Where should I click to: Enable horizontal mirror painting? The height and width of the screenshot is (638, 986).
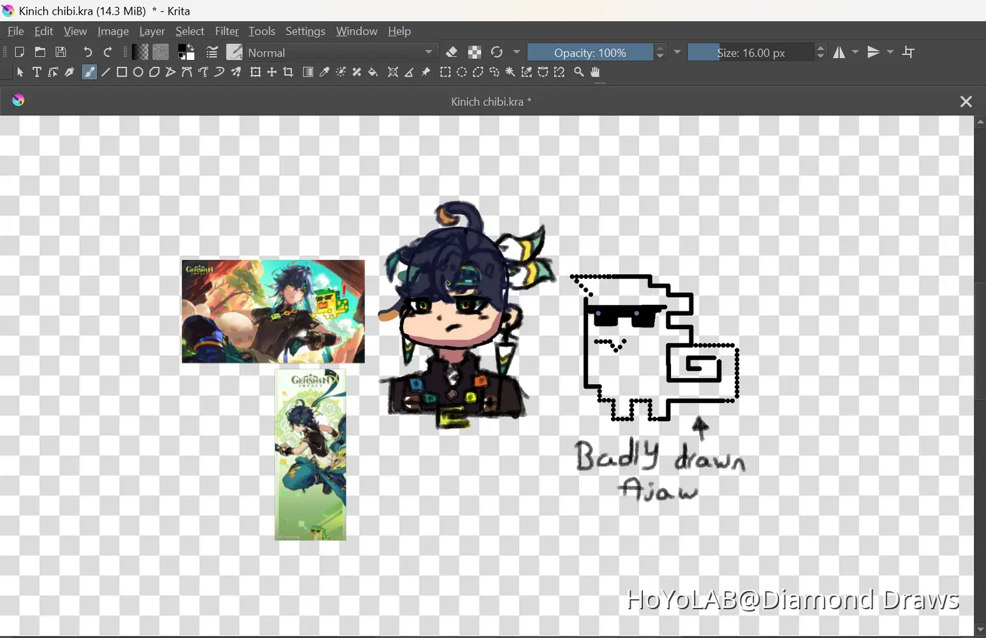(839, 52)
